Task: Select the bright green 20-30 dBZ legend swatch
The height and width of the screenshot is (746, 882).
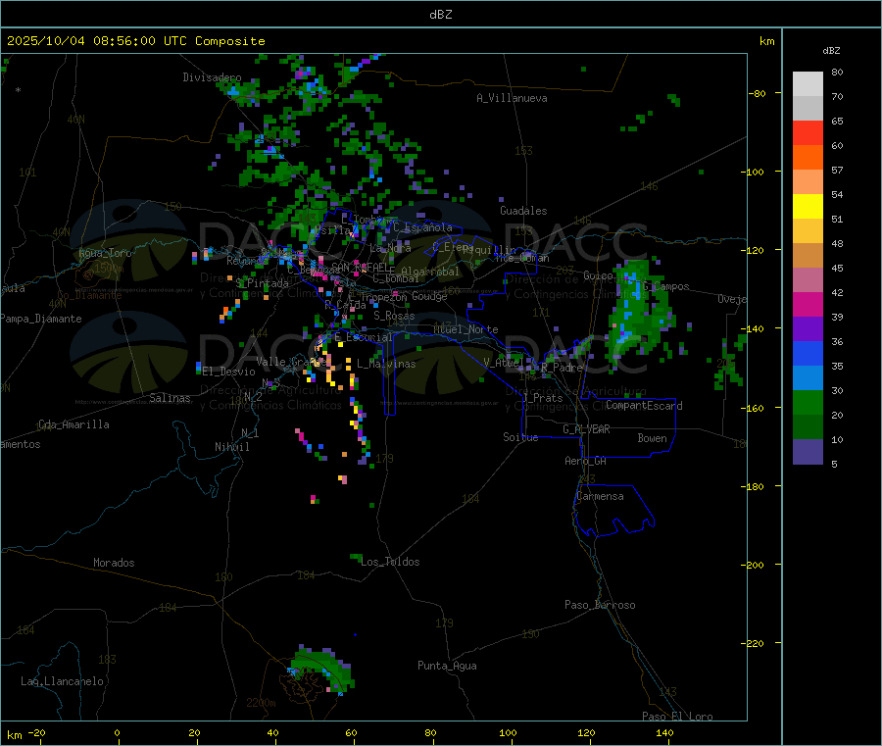Action: coord(808,402)
